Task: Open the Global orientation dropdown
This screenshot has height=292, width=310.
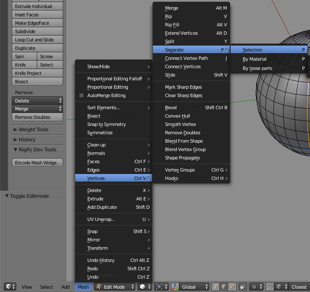Action: coord(194,287)
